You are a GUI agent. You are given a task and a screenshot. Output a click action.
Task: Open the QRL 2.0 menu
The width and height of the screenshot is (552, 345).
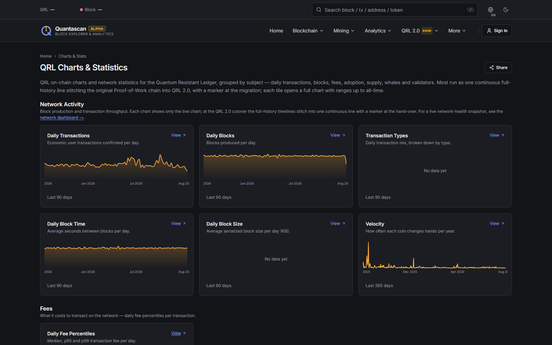point(420,31)
